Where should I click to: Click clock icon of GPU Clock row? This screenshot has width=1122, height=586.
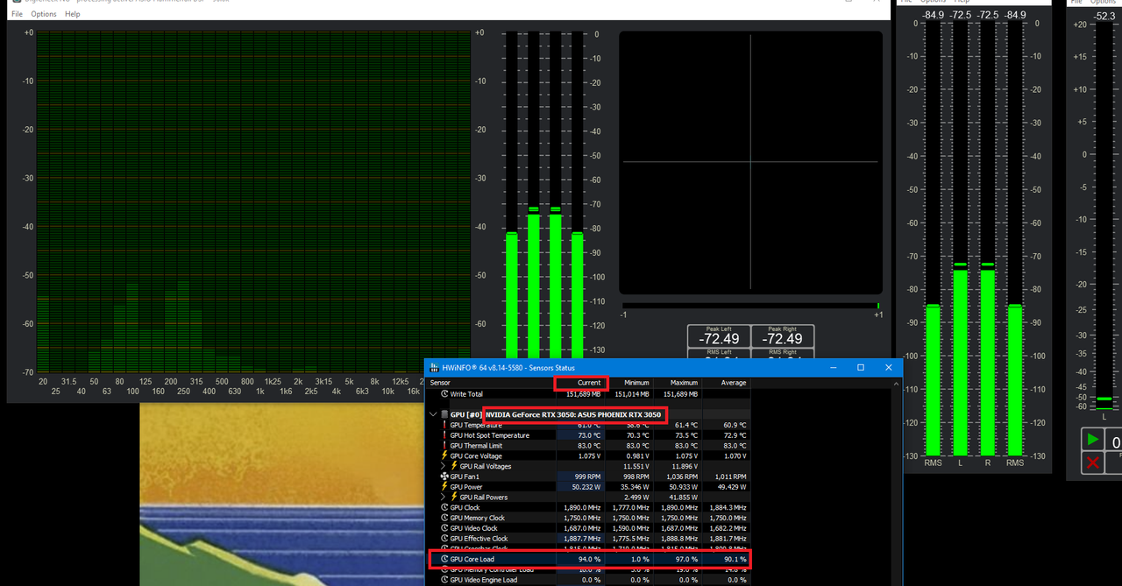445,508
